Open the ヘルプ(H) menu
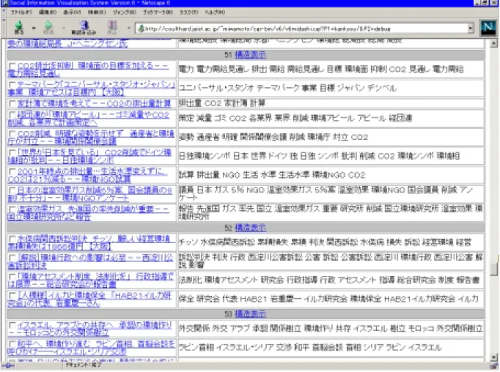The width and height of the screenshot is (500, 372). tap(215, 12)
